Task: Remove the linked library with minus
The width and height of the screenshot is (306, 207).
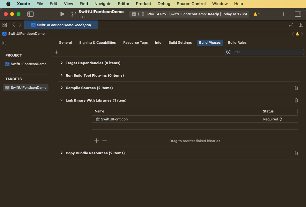Action: pos(105,141)
